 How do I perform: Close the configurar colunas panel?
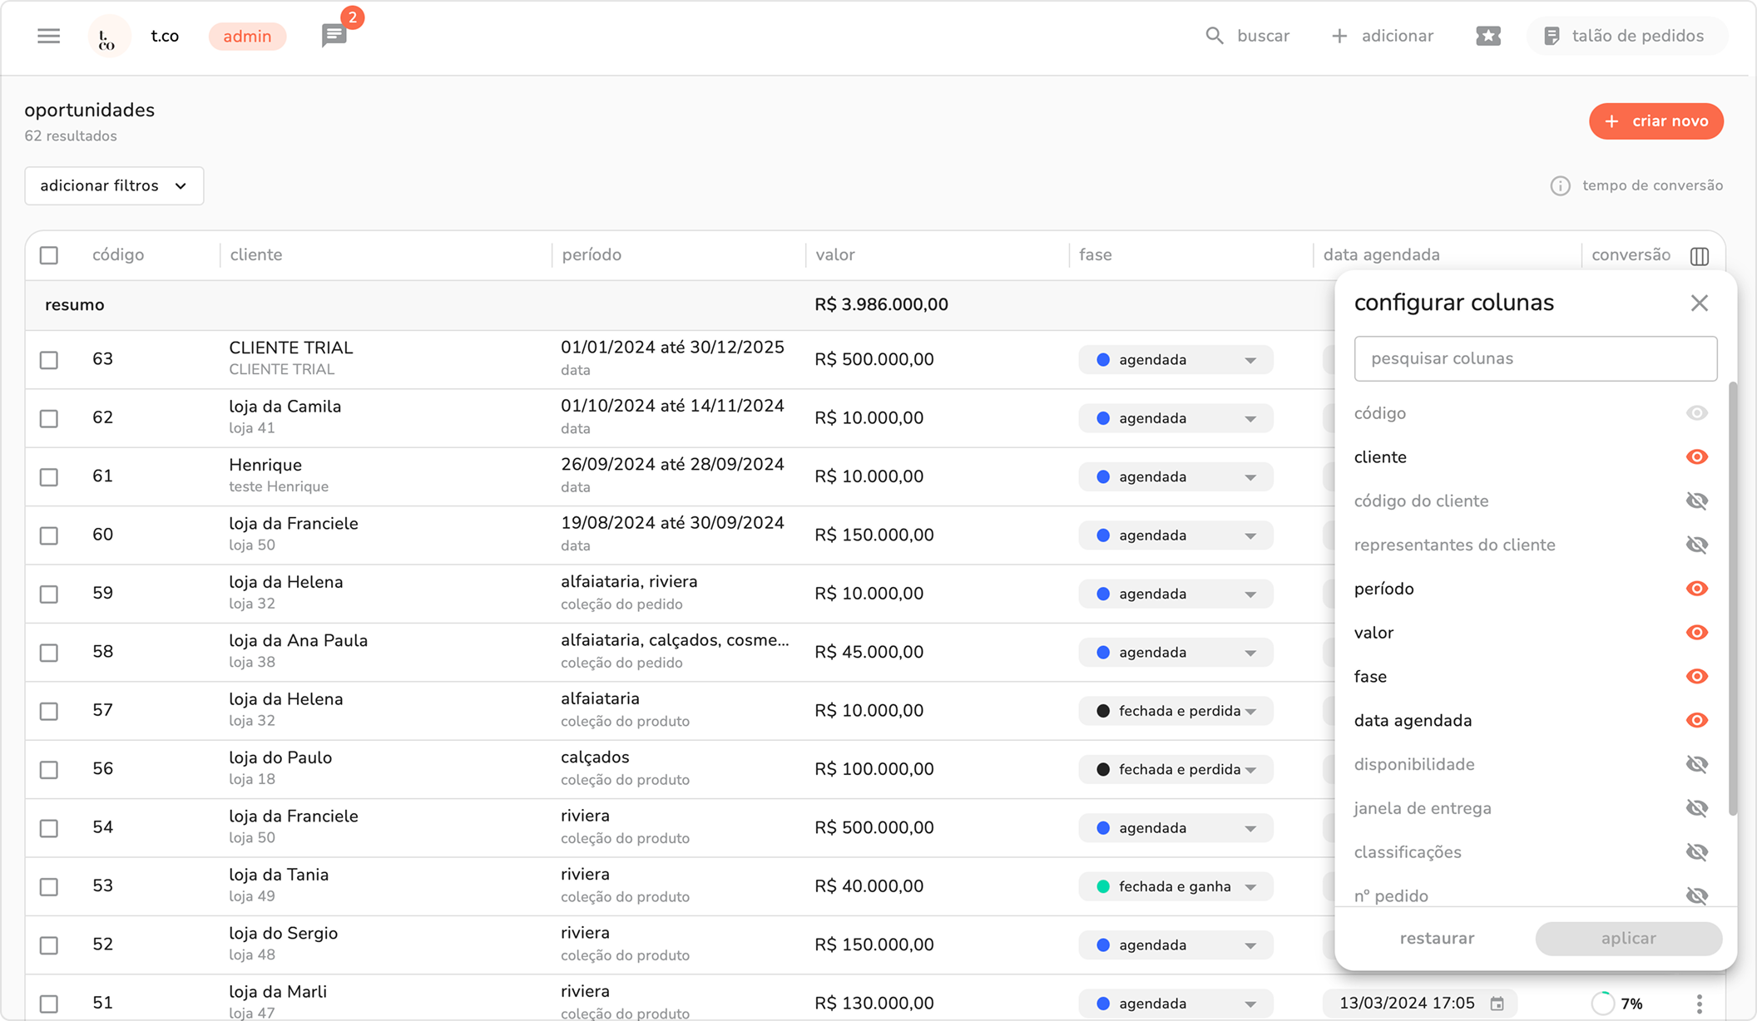[1699, 303]
